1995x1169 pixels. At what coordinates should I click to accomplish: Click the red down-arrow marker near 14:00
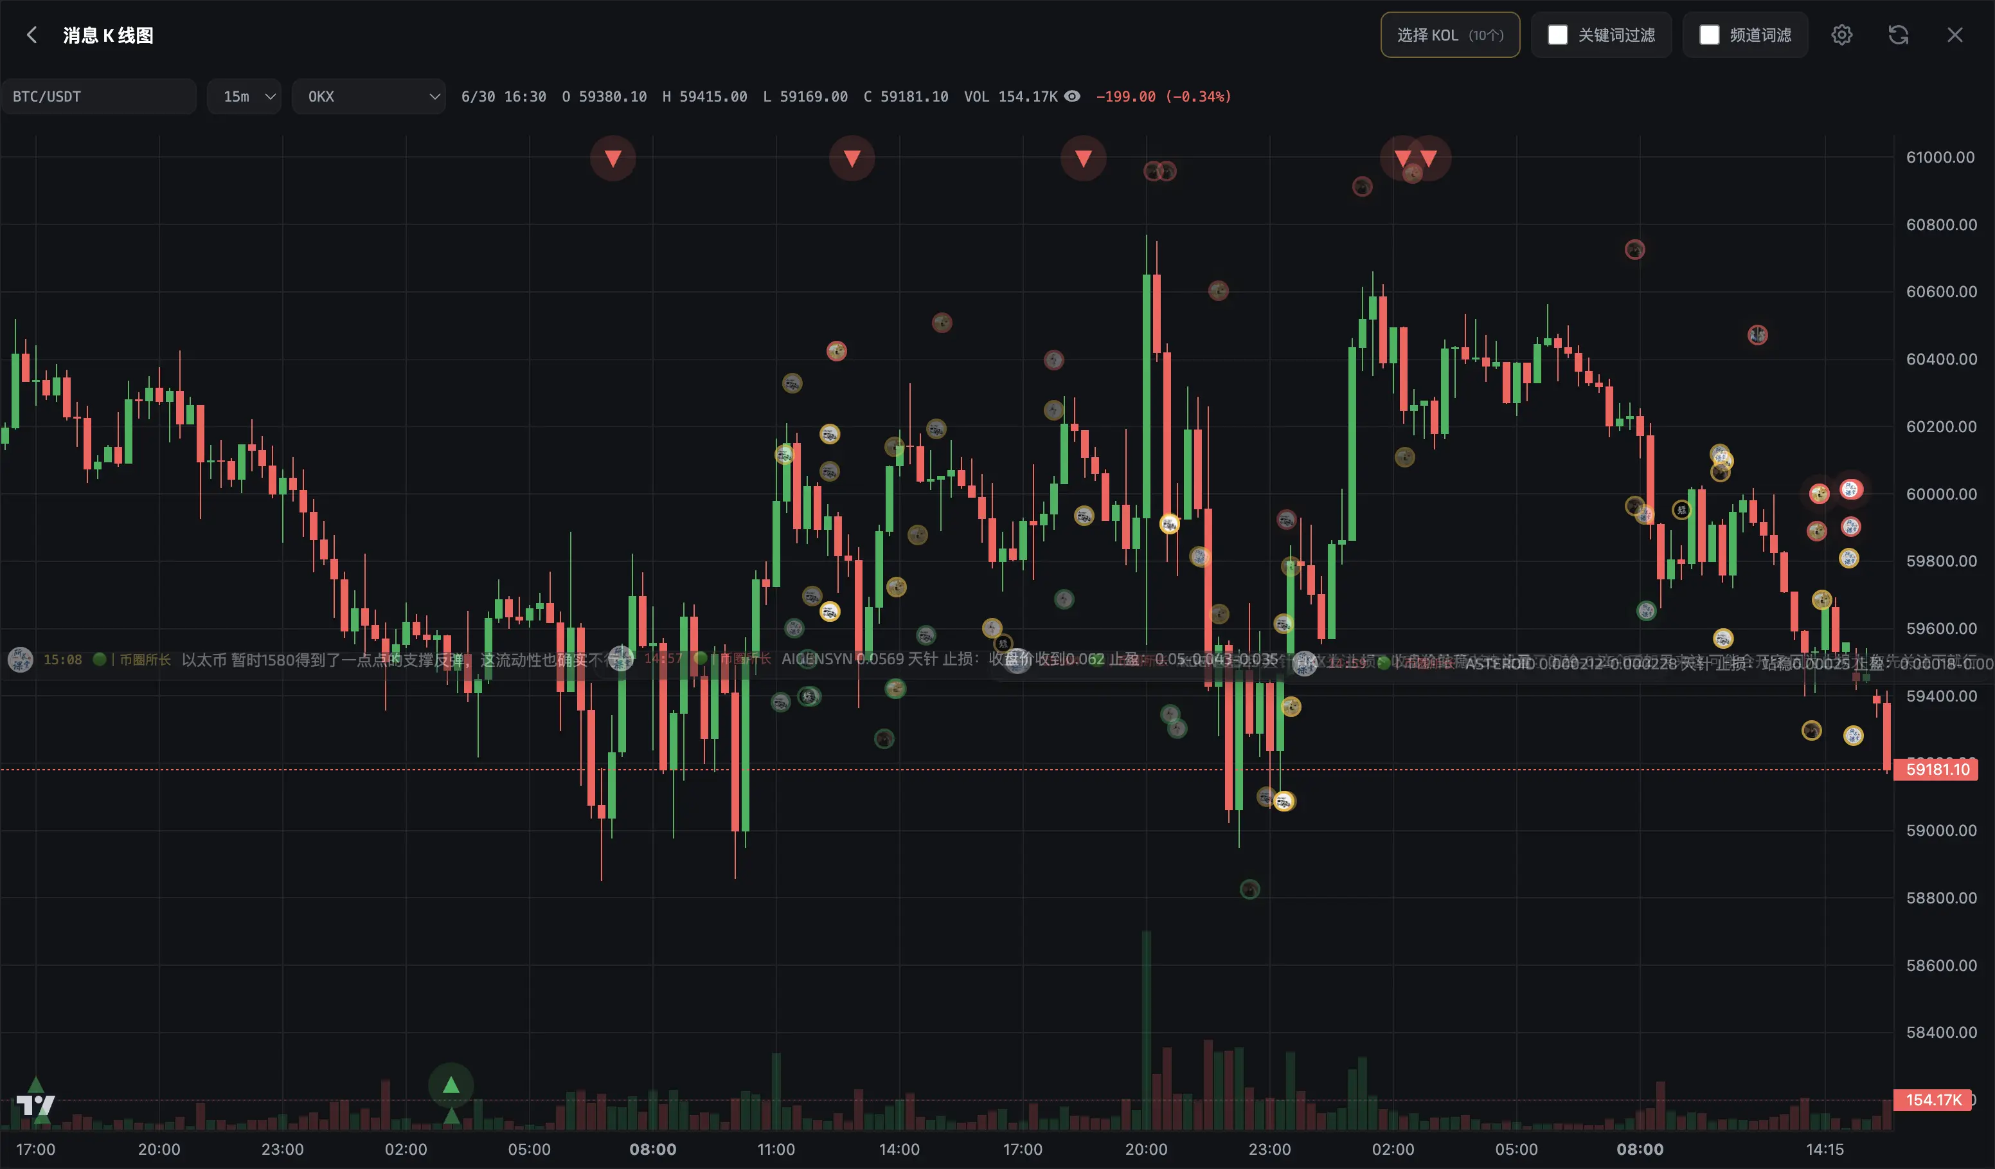coord(852,158)
